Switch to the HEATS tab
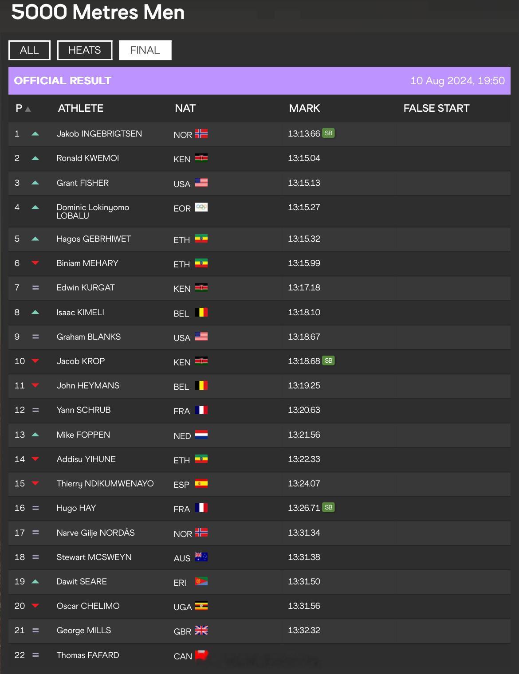The width and height of the screenshot is (519, 674). [85, 50]
